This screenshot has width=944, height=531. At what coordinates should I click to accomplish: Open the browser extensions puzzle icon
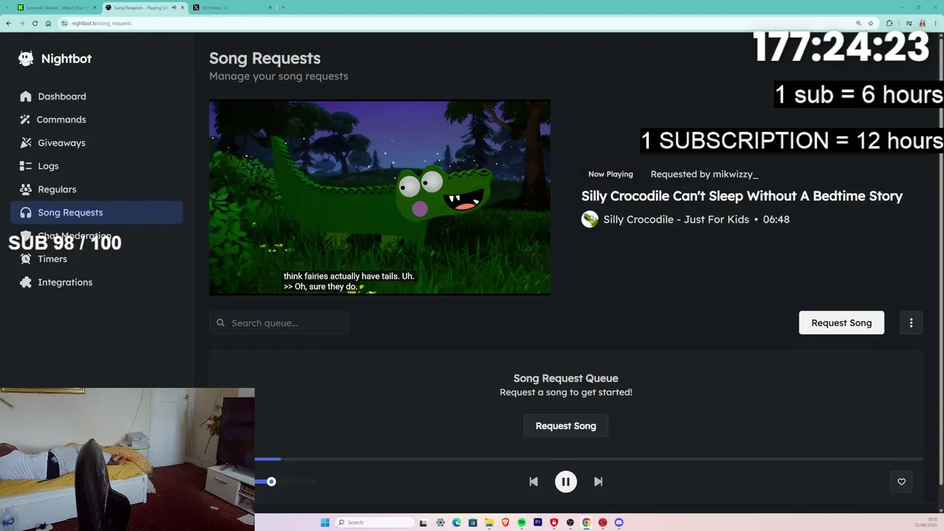[889, 23]
